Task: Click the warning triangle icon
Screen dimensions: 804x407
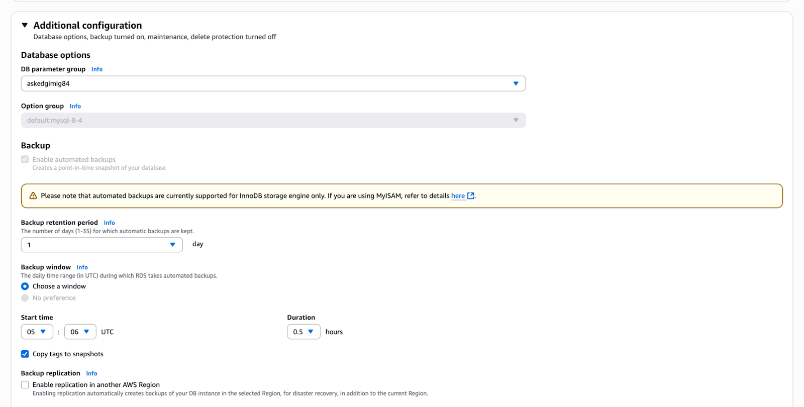Action: (x=33, y=196)
